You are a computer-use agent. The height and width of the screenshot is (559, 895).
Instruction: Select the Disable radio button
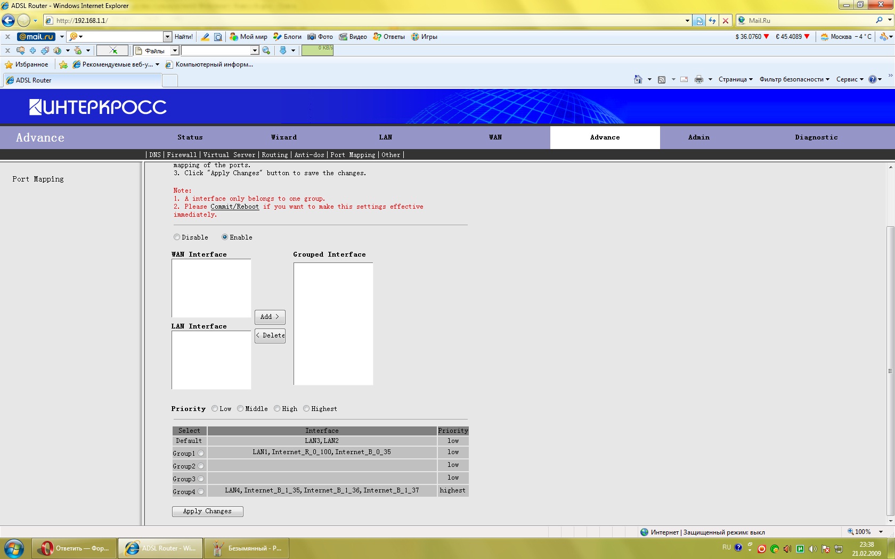coord(177,237)
